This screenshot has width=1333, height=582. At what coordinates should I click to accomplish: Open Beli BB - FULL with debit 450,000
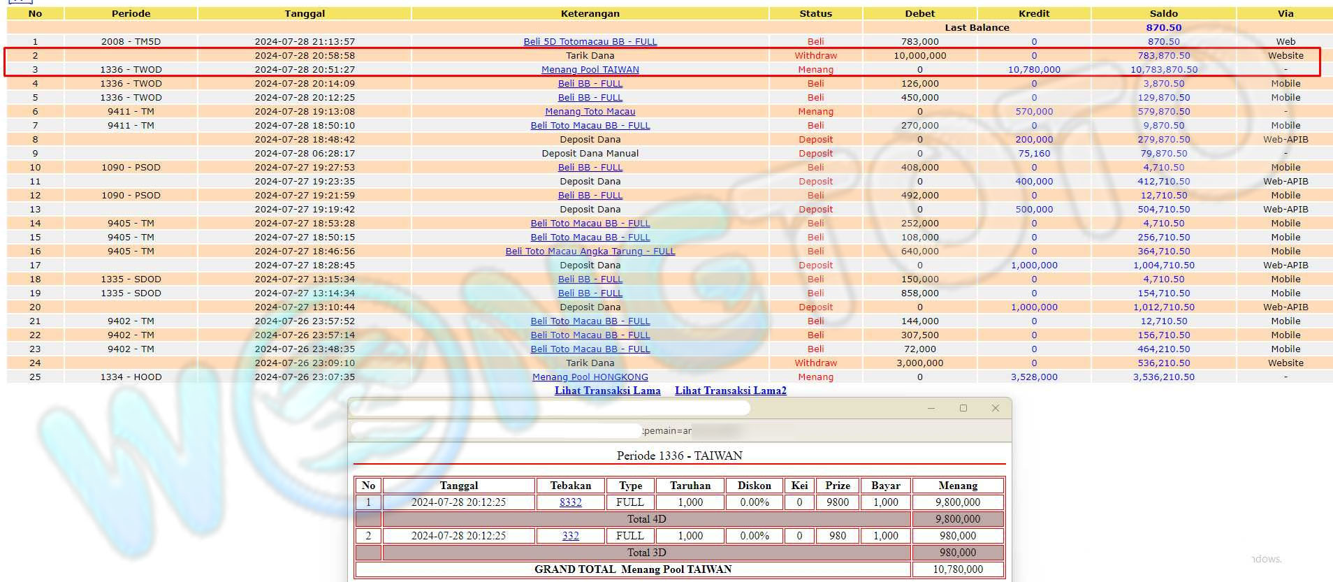[590, 98]
